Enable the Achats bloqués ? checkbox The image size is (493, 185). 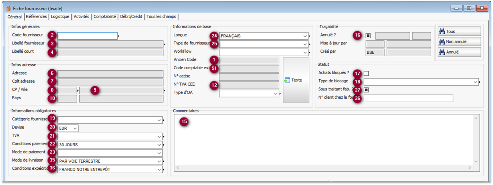click(366, 73)
